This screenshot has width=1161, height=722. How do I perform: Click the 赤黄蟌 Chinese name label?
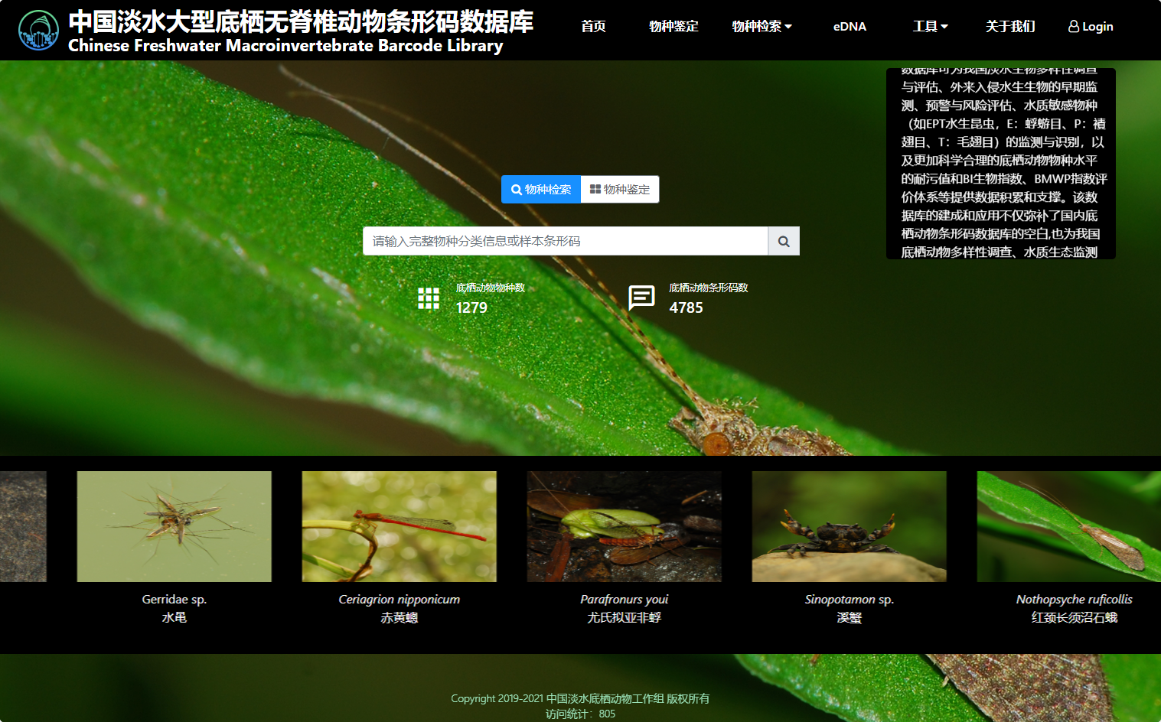(x=400, y=617)
